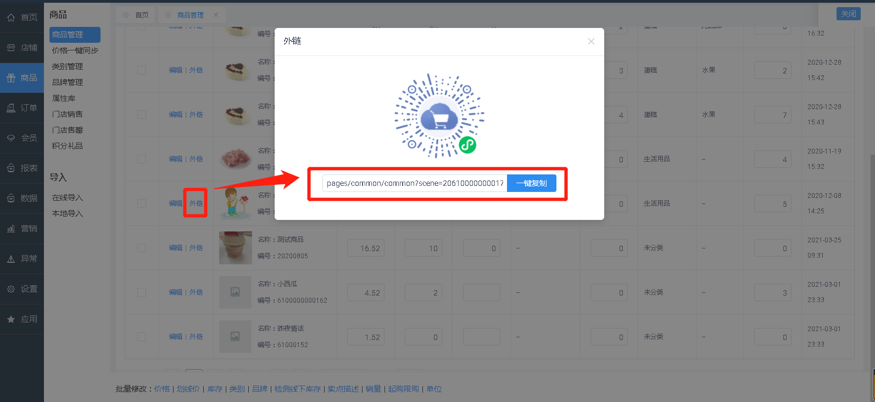
Task: Edit the 1.52 price field
Action: [x=365, y=337]
